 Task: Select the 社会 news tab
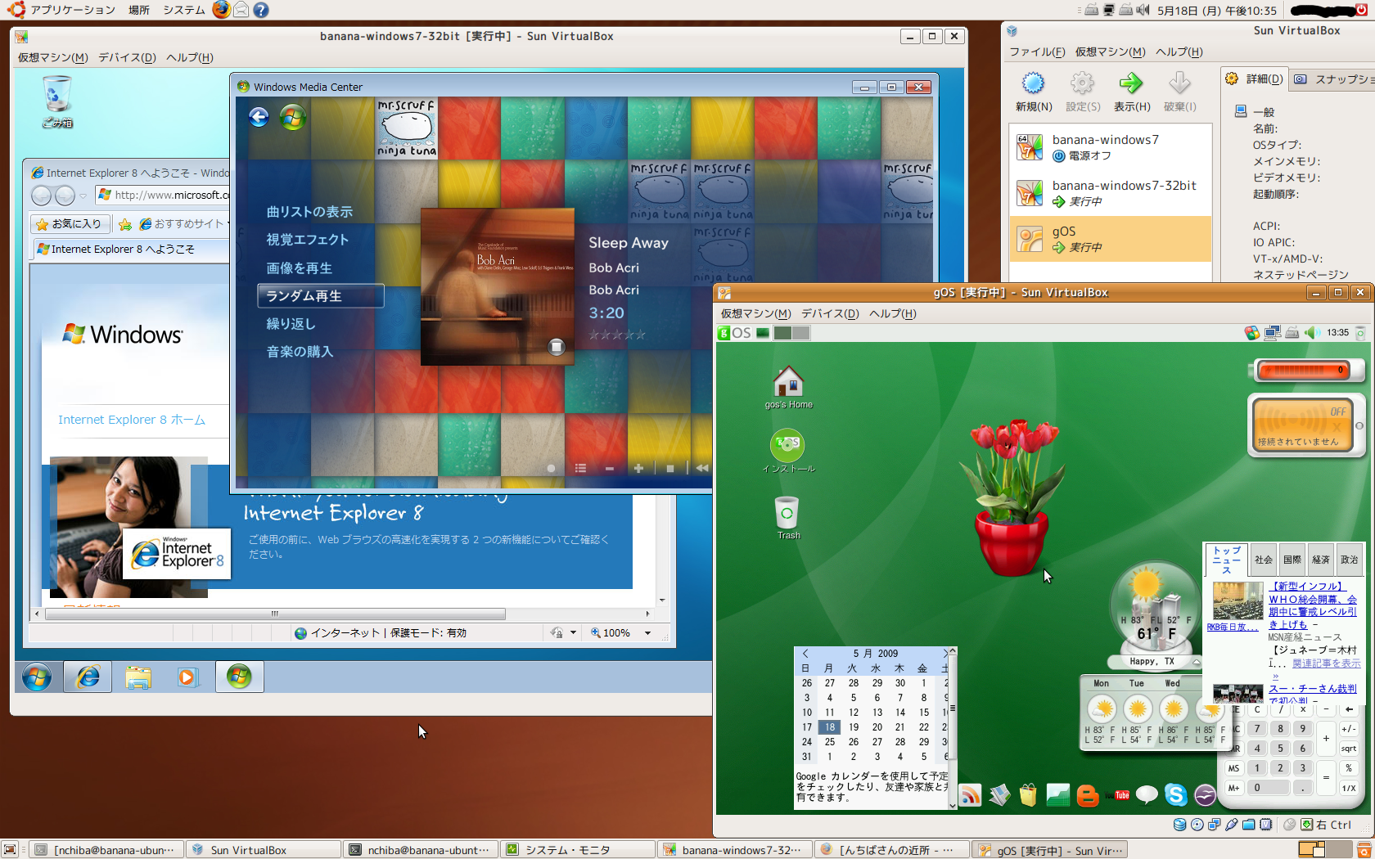(x=1263, y=560)
